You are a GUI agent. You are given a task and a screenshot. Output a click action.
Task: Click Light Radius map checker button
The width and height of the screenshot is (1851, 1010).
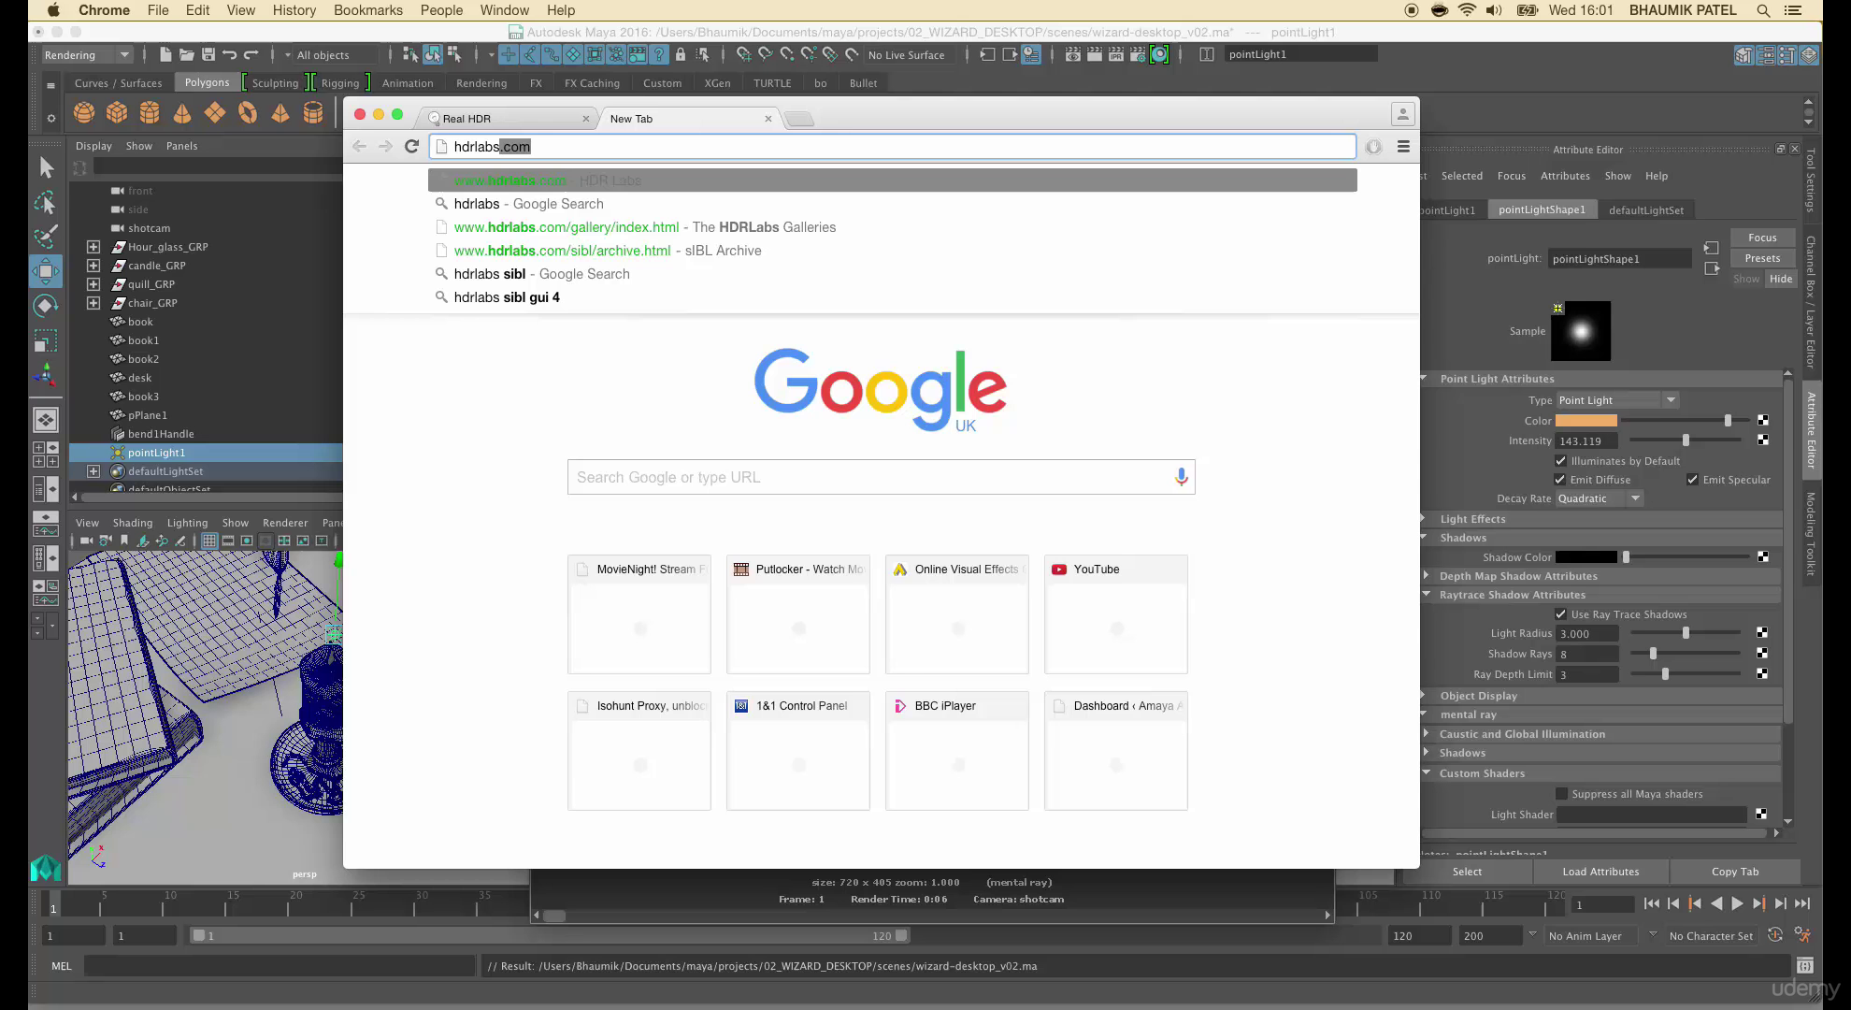[1762, 633]
